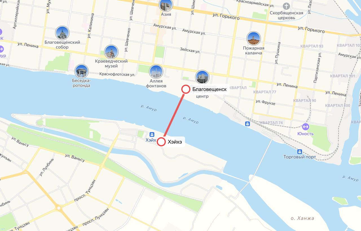
Task: Select the Краеведческий музей photo marker
Action: coord(111,52)
